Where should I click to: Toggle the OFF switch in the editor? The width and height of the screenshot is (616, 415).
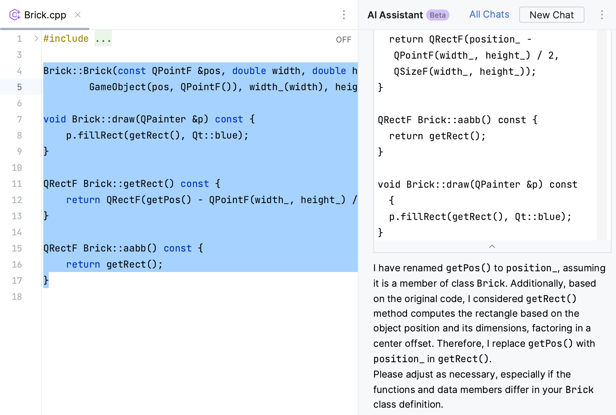[x=343, y=39]
